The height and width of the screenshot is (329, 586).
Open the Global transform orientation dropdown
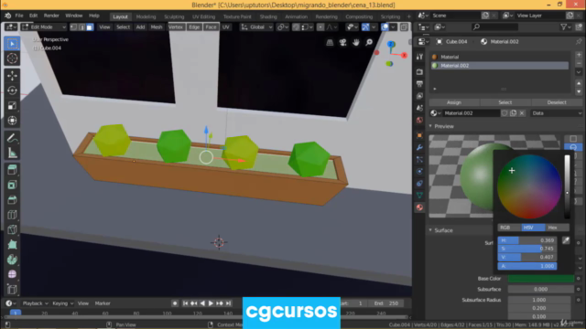point(256,27)
